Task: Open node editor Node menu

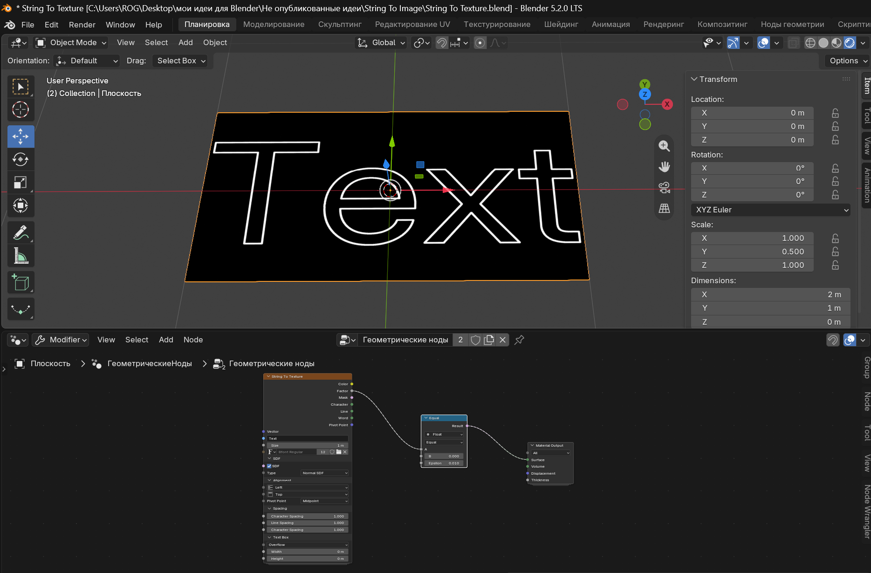Action: click(x=193, y=340)
